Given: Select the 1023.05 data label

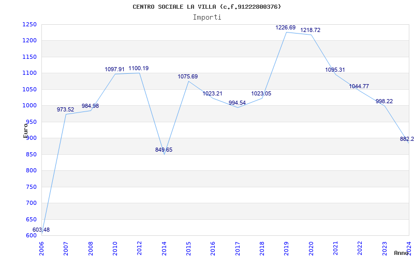Looking at the screenshot, I should (x=261, y=93).
